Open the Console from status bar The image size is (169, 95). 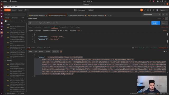[21, 94]
